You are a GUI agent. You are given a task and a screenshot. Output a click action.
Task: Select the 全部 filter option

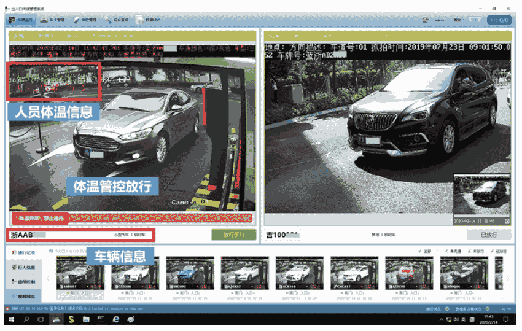pos(424,252)
